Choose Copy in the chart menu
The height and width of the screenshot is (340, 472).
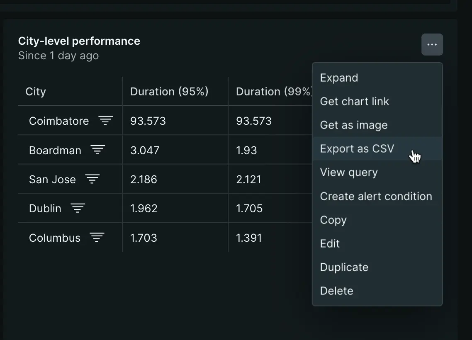coord(333,220)
